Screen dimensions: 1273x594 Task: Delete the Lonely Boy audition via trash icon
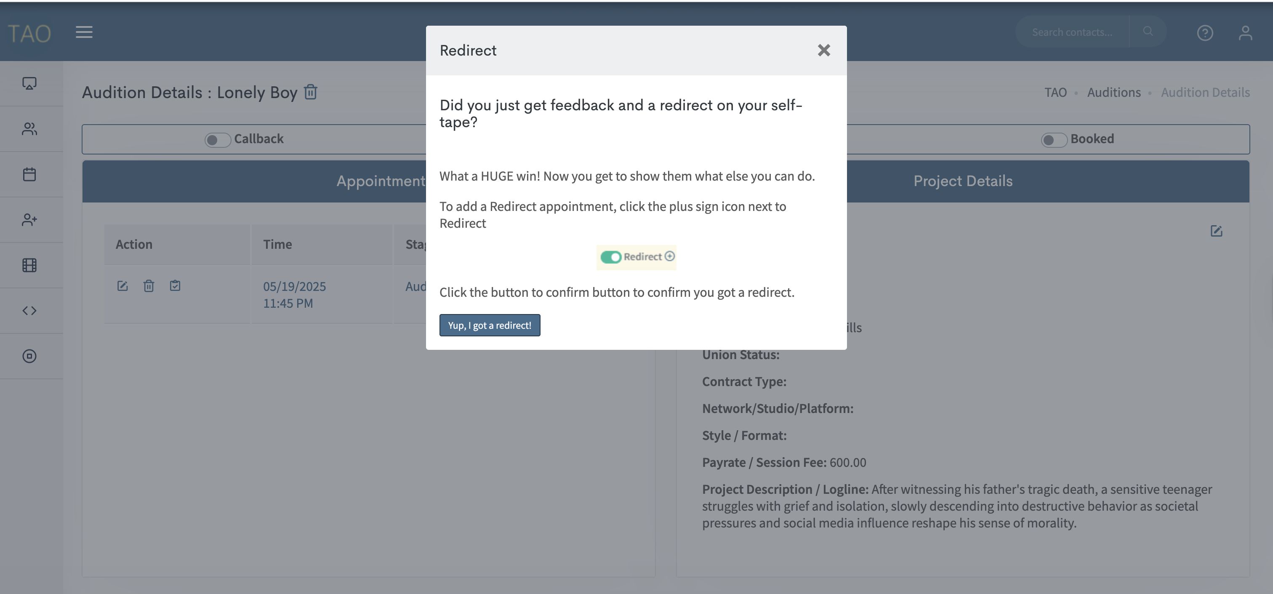[310, 92]
